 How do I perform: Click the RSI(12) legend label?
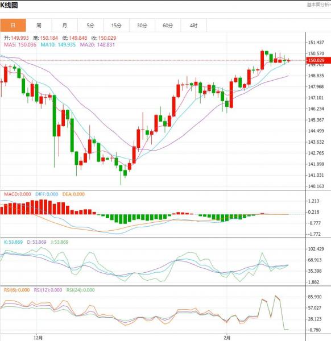click(48, 290)
